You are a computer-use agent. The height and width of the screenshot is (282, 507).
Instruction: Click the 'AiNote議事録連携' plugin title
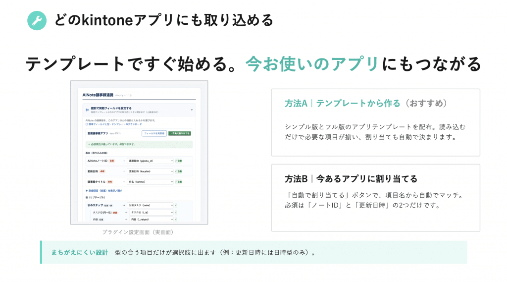[98, 95]
